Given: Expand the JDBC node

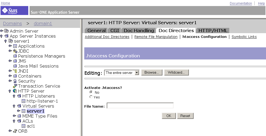Looking at the screenshot, I should pyautogui.click(x=10, y=51).
